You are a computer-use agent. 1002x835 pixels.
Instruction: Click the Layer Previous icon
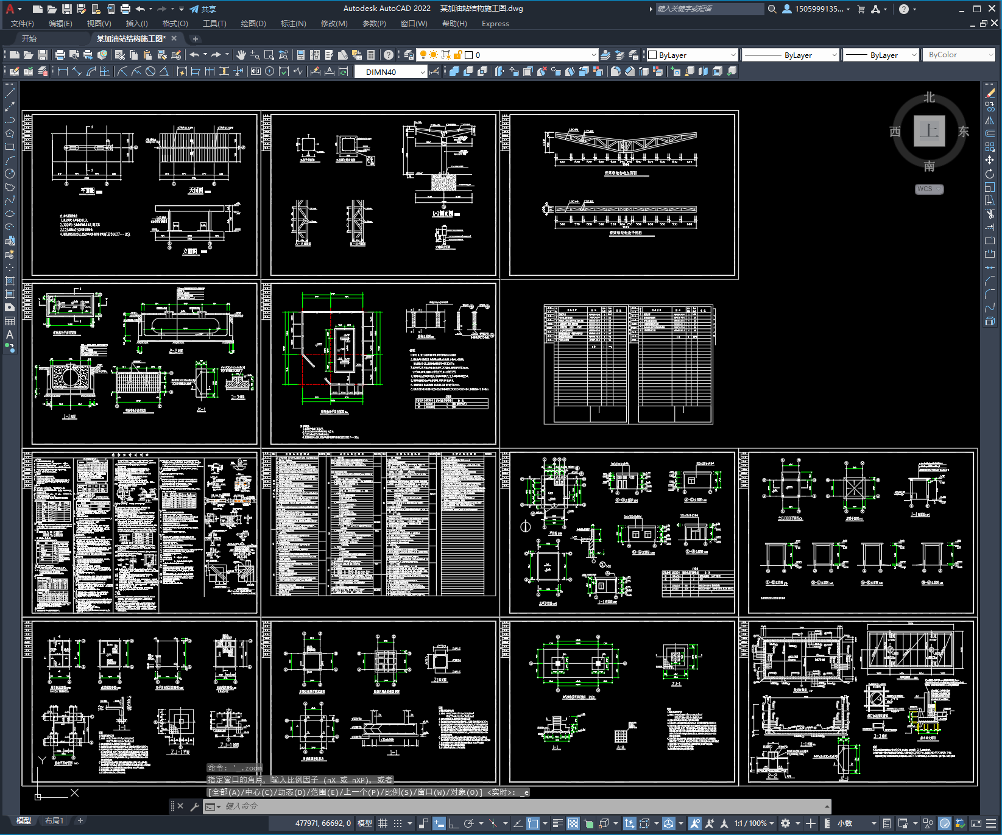[x=619, y=55]
